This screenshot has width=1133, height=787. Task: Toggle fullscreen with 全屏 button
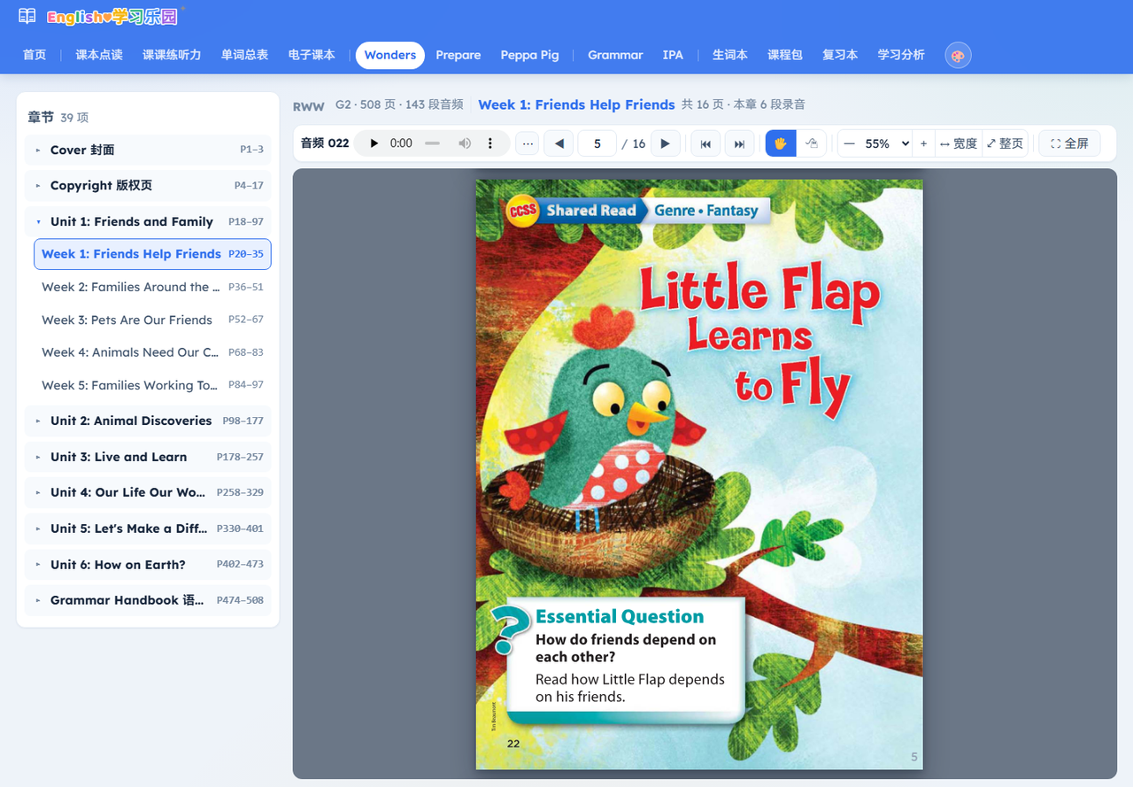pyautogui.click(x=1069, y=143)
